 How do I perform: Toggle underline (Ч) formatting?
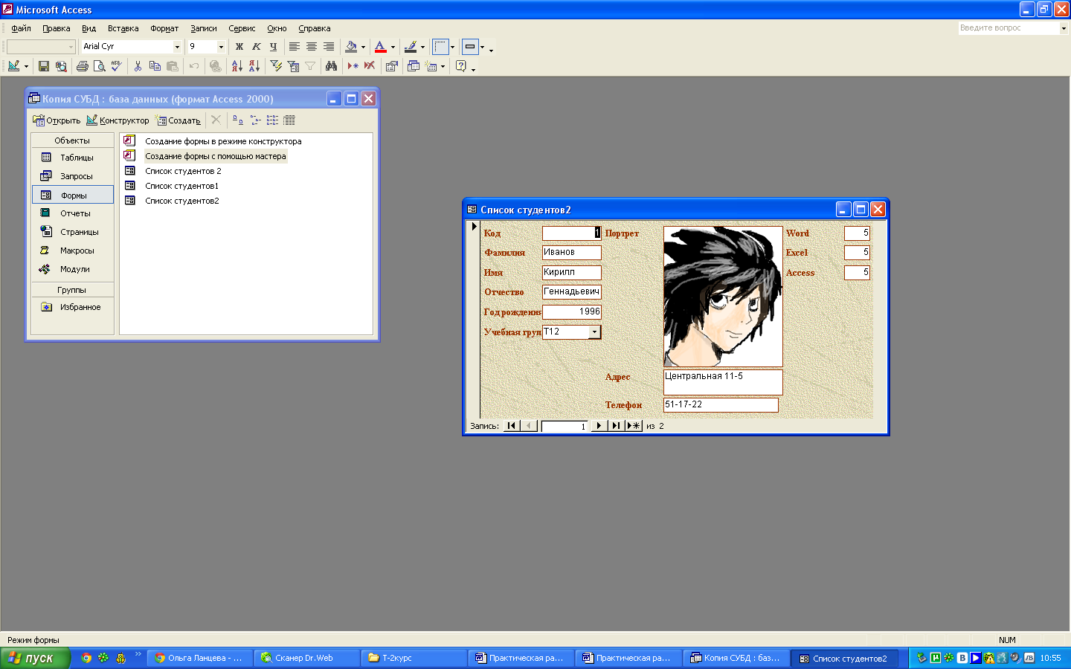click(274, 47)
